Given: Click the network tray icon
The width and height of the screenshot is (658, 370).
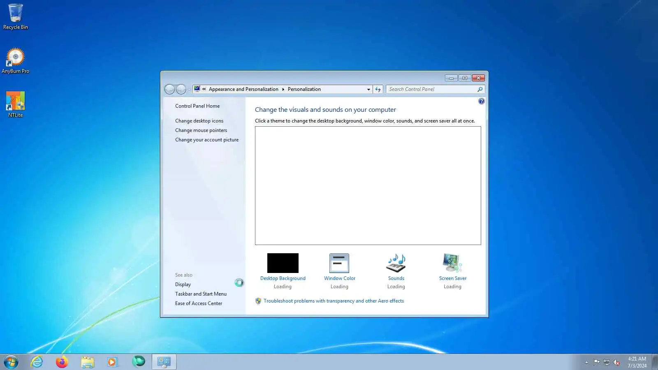Looking at the screenshot, I should tap(607, 362).
